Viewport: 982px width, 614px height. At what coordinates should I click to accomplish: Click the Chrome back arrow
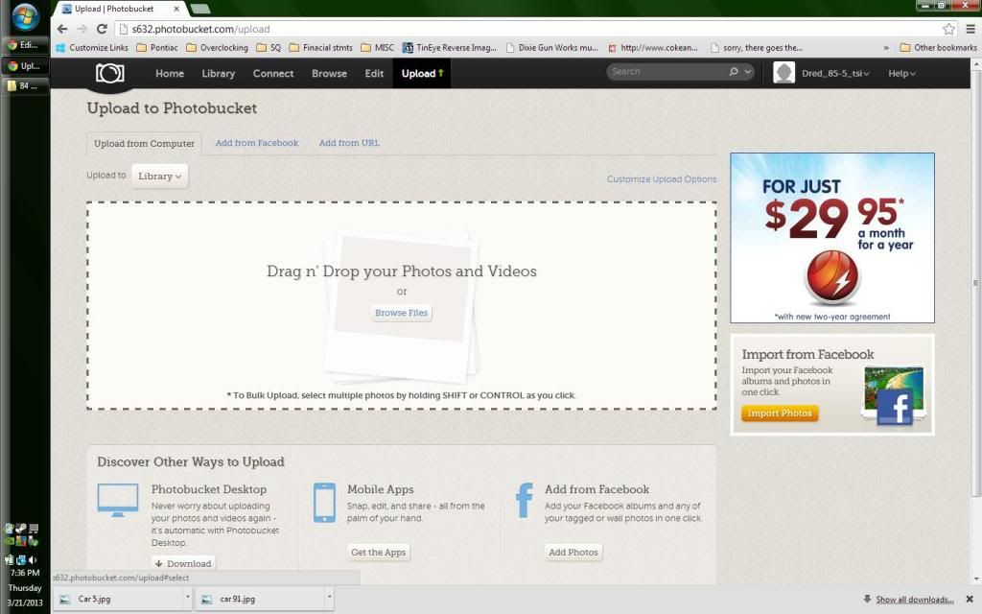click(62, 29)
